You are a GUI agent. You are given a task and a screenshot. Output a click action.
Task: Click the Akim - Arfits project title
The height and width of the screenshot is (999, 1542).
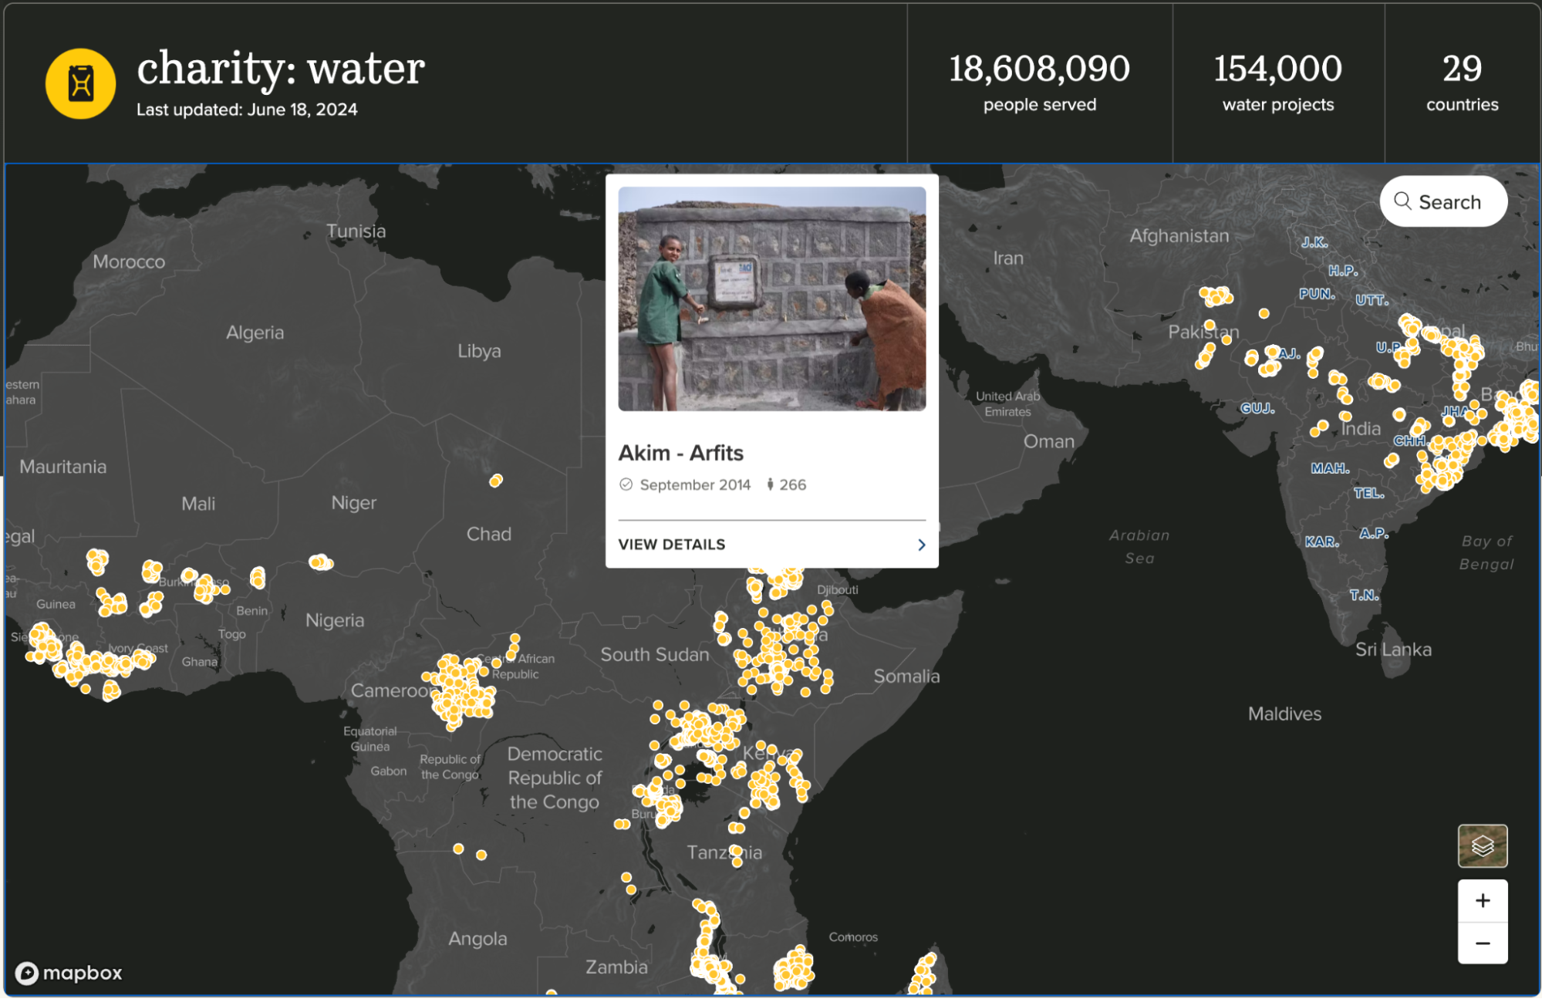680,453
